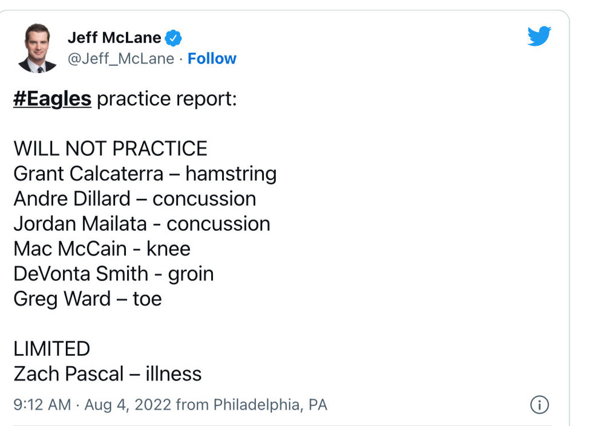The image size is (605, 426).
Task: Click the Twitter bird logo
Action: point(539,36)
